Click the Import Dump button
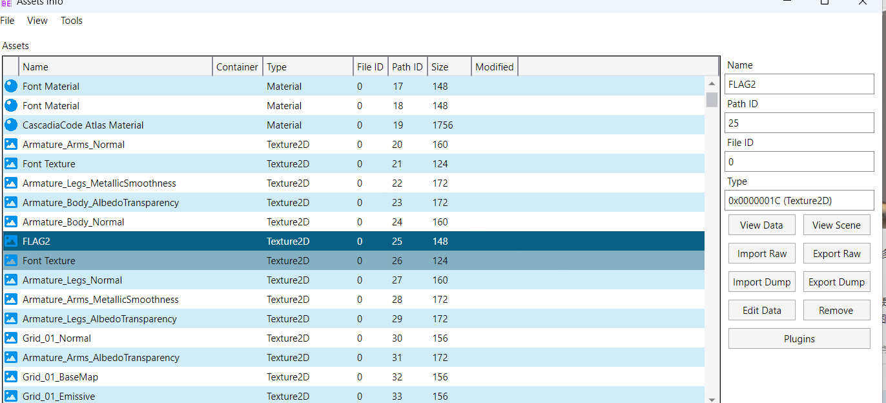886x403 pixels. coord(762,282)
